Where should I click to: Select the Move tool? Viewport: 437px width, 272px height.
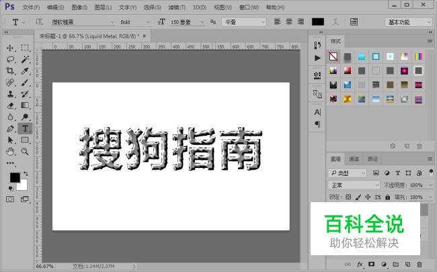coord(10,48)
